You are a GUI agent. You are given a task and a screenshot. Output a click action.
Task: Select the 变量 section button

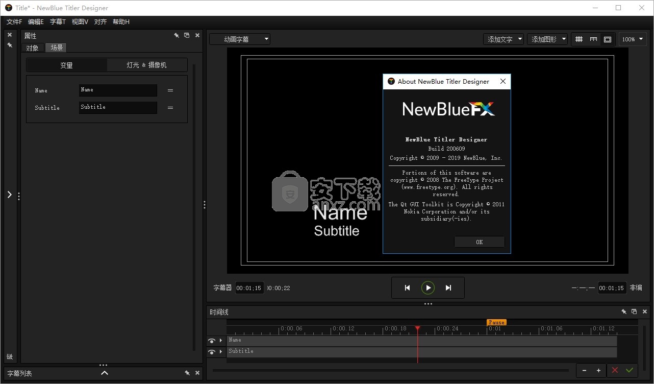click(x=67, y=65)
